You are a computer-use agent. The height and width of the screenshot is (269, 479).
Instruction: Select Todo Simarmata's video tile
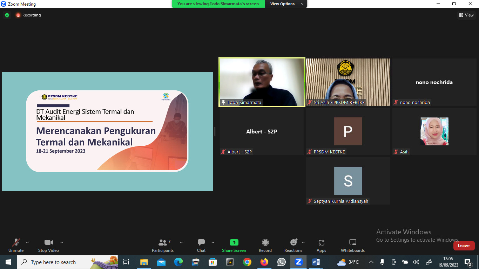262,82
